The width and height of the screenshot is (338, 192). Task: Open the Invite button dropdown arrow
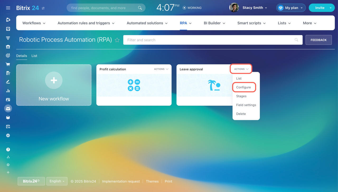coord(330,8)
